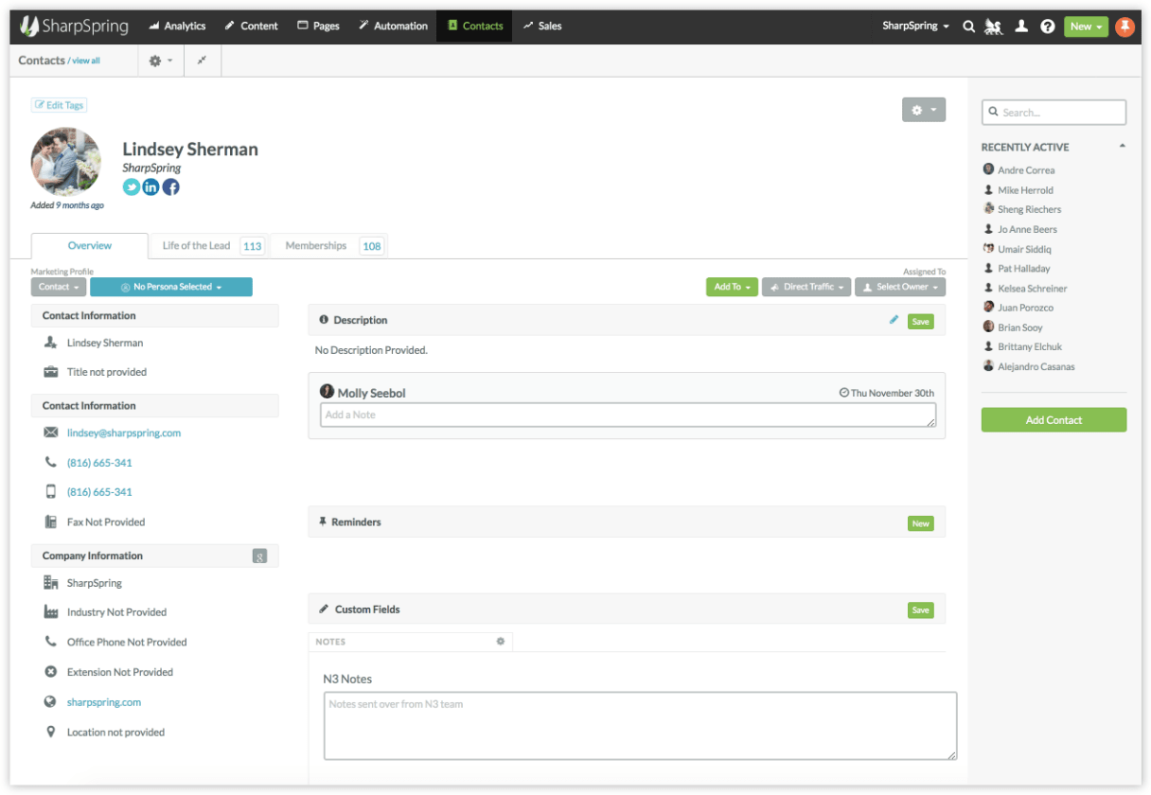Click the N3 Notes text area
The width and height of the screenshot is (1151, 795).
[640, 726]
